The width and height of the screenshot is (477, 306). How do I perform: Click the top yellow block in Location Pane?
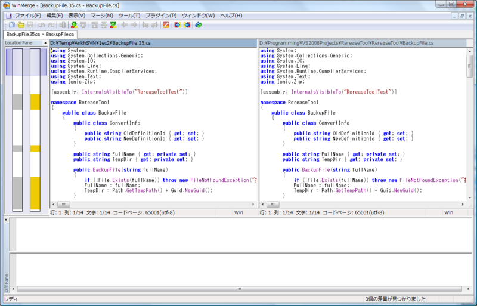(x=35, y=102)
